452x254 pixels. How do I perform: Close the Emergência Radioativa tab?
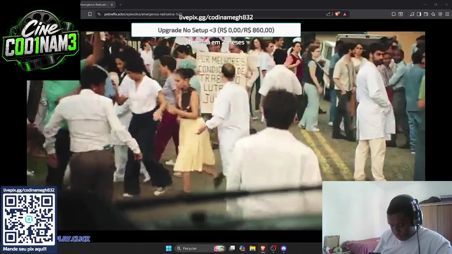pos(112,5)
